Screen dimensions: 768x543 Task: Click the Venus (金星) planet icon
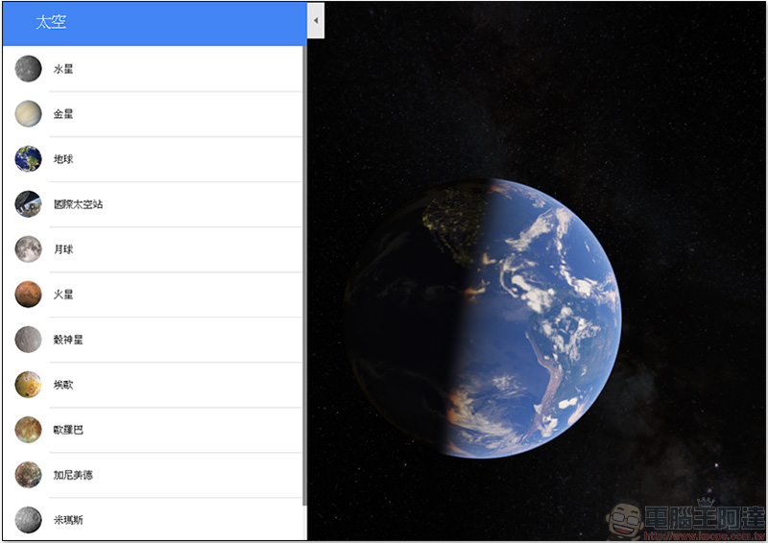coord(28,113)
